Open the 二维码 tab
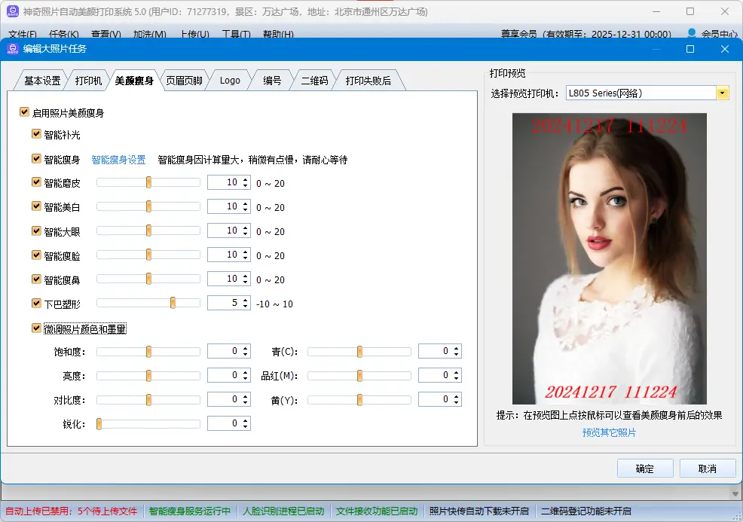 314,81
